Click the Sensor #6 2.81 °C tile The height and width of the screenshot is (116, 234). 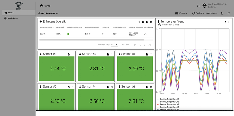point(135,100)
